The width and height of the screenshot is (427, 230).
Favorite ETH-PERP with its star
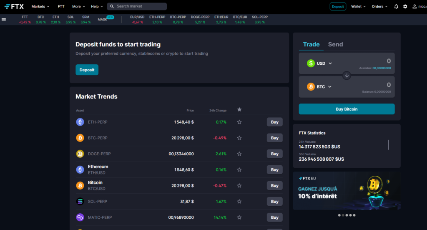pyautogui.click(x=239, y=122)
